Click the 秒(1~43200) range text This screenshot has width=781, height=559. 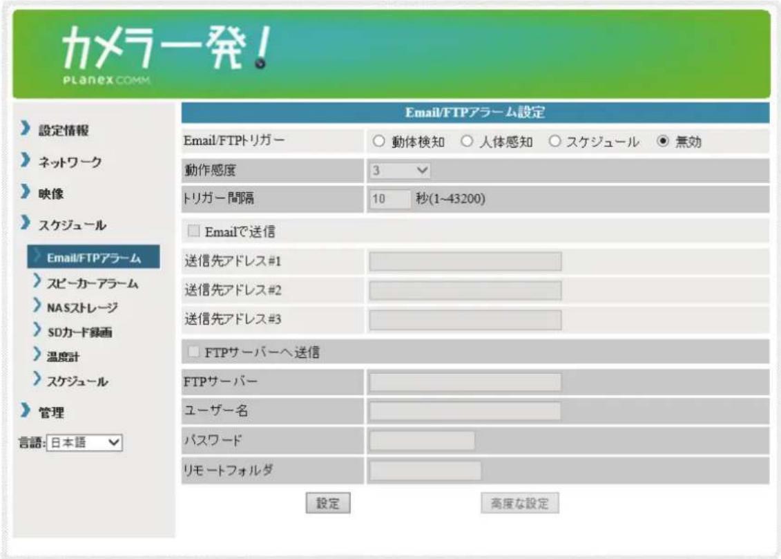(450, 198)
